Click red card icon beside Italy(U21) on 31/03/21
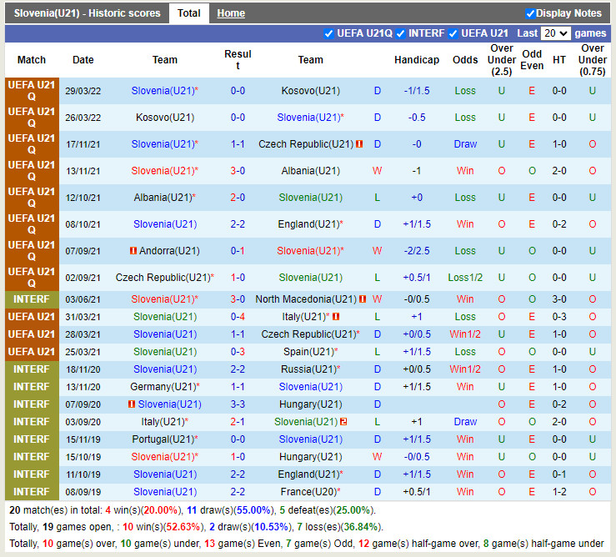 point(336,317)
